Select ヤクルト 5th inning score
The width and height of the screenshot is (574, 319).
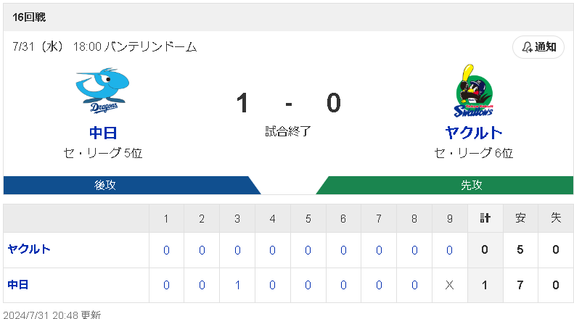308,250
